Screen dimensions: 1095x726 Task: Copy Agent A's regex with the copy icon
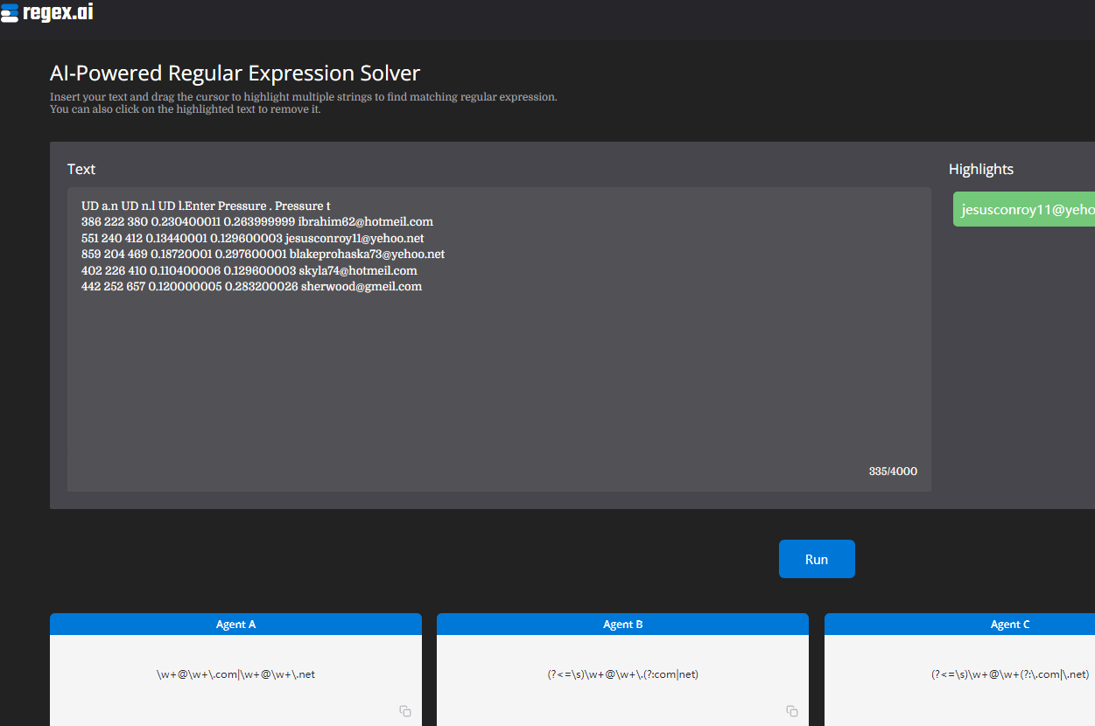click(x=404, y=711)
